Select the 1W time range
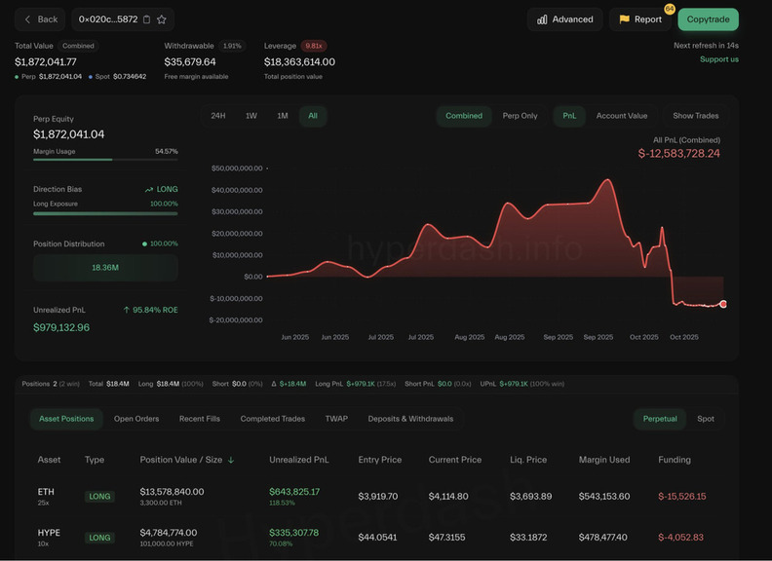772x561 pixels. [x=251, y=116]
